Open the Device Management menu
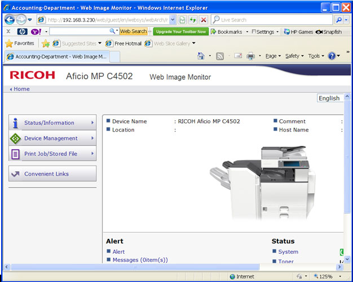 click(52, 138)
